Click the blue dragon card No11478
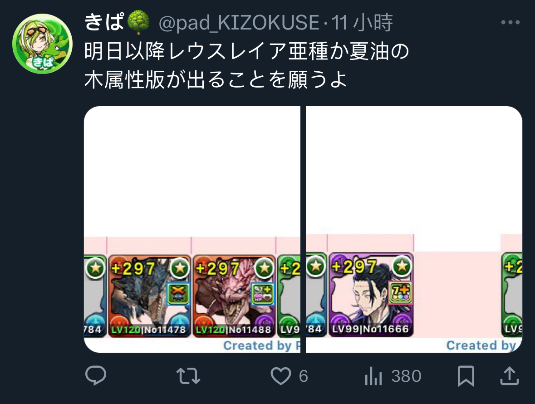The height and width of the screenshot is (404, 535). (149, 296)
